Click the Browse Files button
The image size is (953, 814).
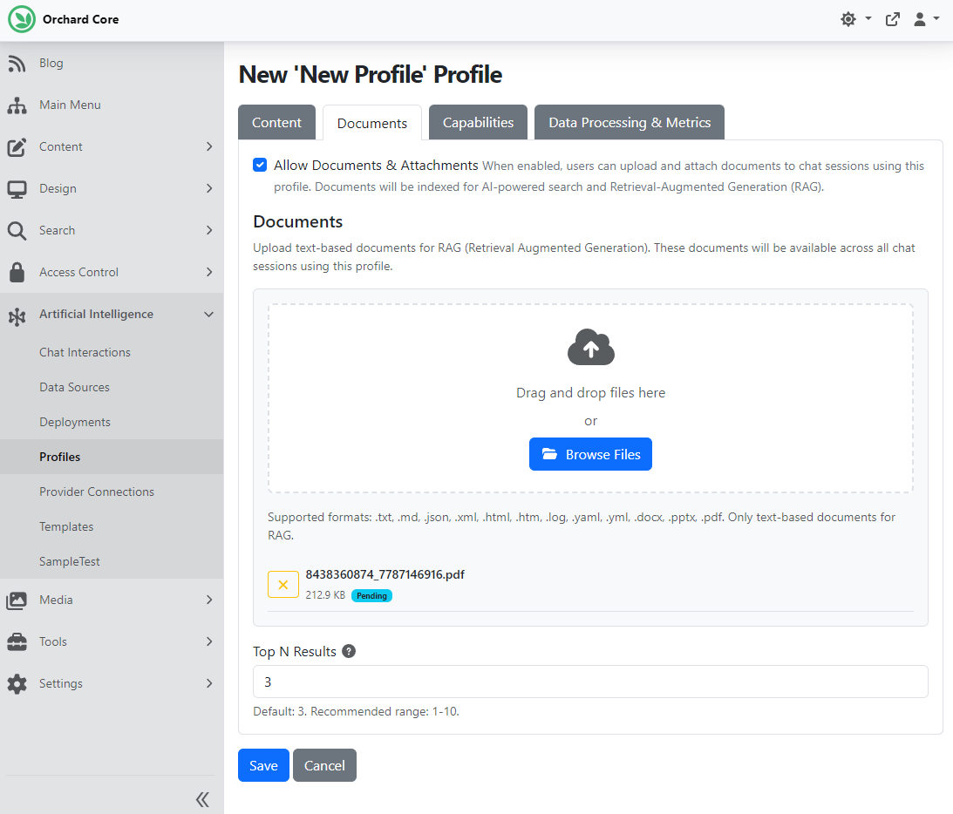click(591, 454)
